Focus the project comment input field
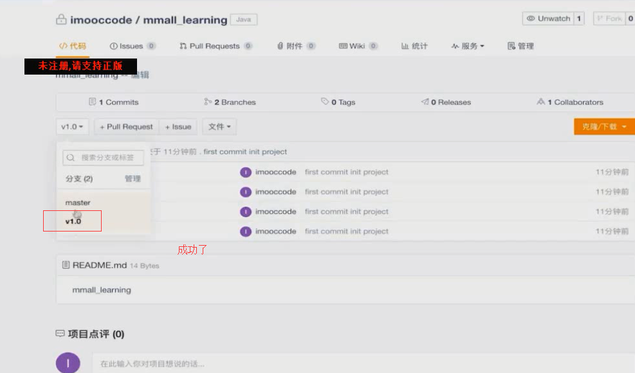 pyautogui.click(x=364, y=364)
